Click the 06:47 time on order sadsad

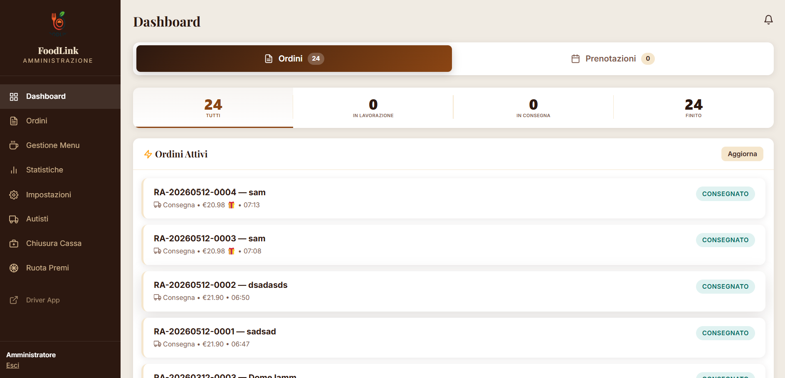click(x=240, y=344)
